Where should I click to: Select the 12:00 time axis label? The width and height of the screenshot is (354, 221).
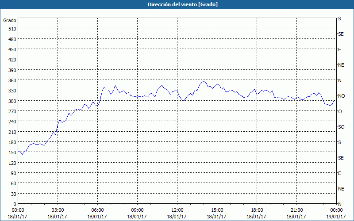click(177, 210)
